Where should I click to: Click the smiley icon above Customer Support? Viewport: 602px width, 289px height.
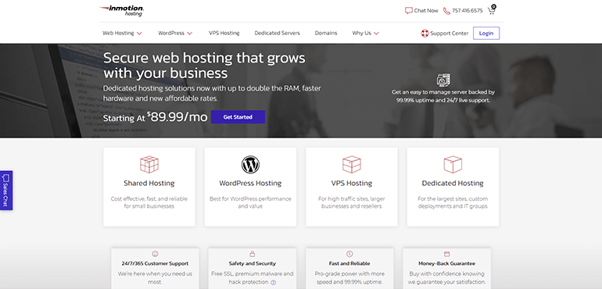point(155,254)
